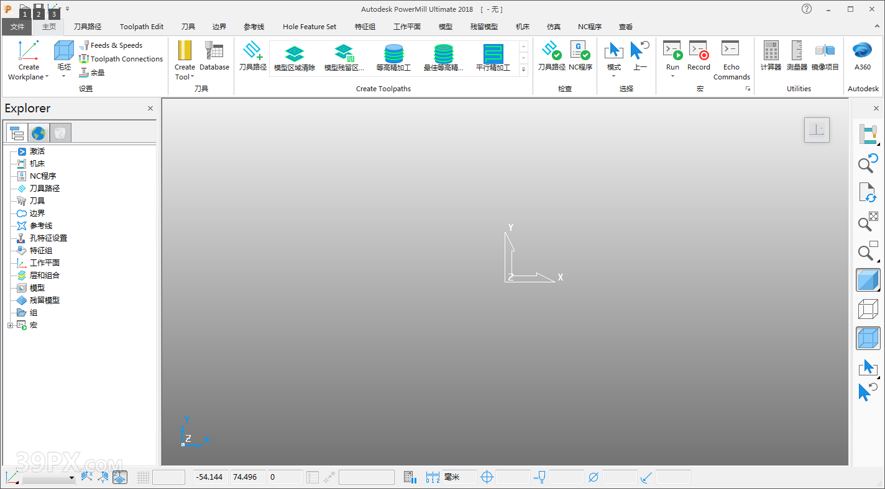Open the 毛坯 block tool
This screenshot has width=885, height=489.
(64, 51)
